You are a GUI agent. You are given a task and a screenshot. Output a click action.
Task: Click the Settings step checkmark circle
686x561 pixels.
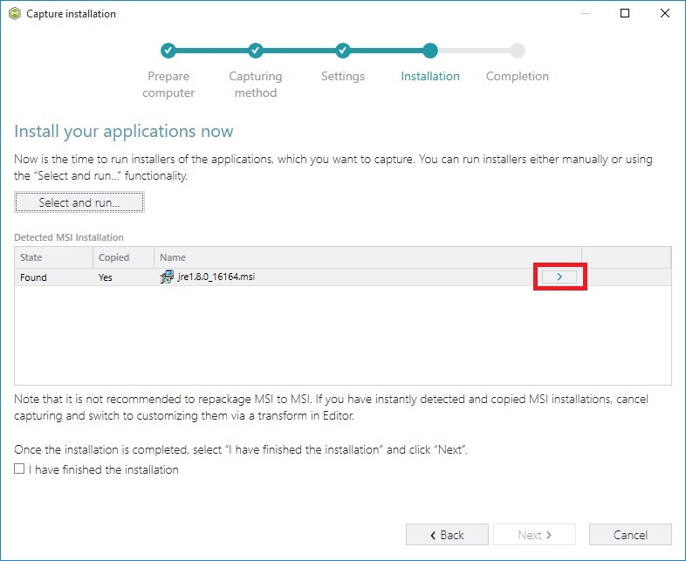point(342,51)
